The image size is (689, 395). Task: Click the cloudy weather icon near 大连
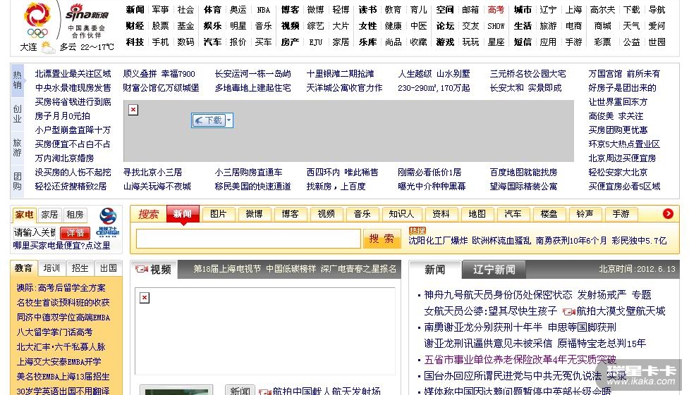48,47
